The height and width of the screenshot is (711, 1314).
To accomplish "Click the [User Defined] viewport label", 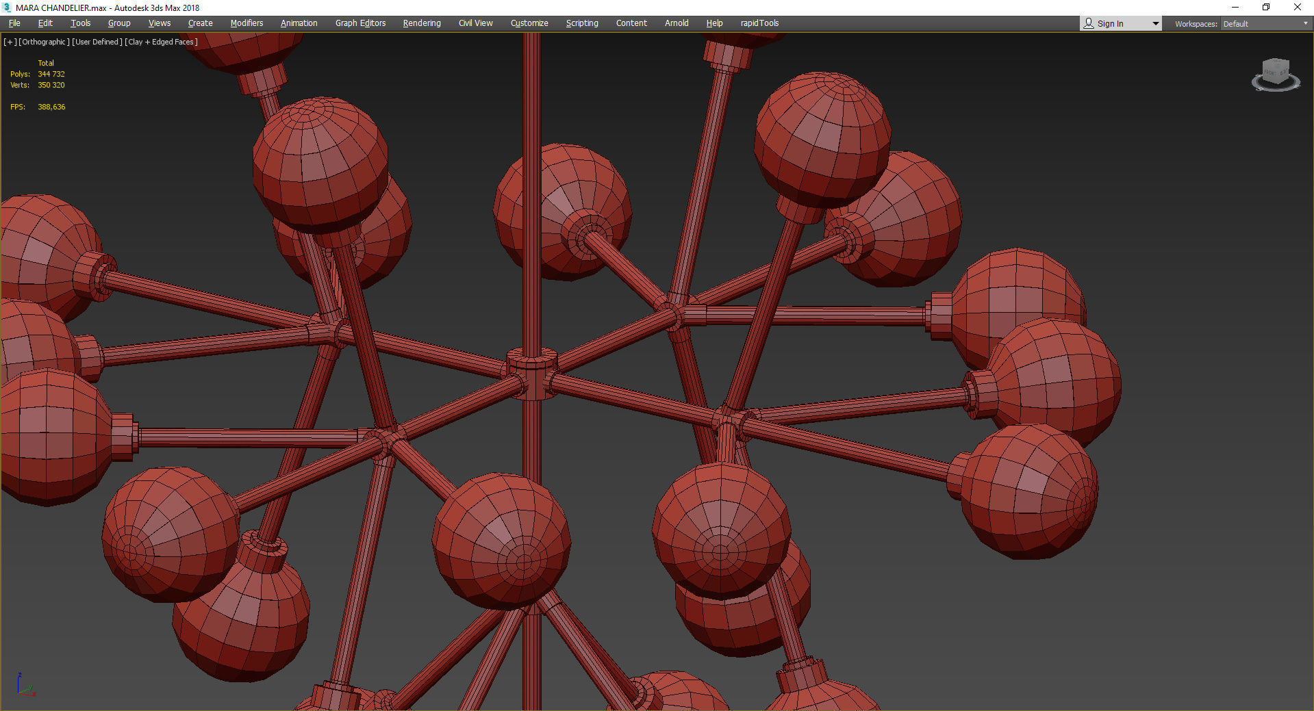I will tap(97, 42).
